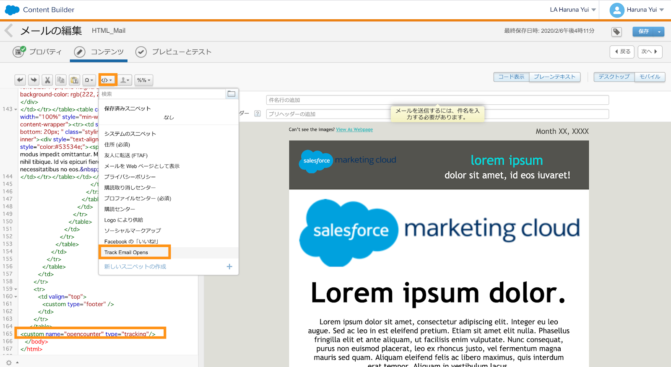The height and width of the screenshot is (367, 671).
Task: Click the 保存 save button
Action: [x=644, y=31]
